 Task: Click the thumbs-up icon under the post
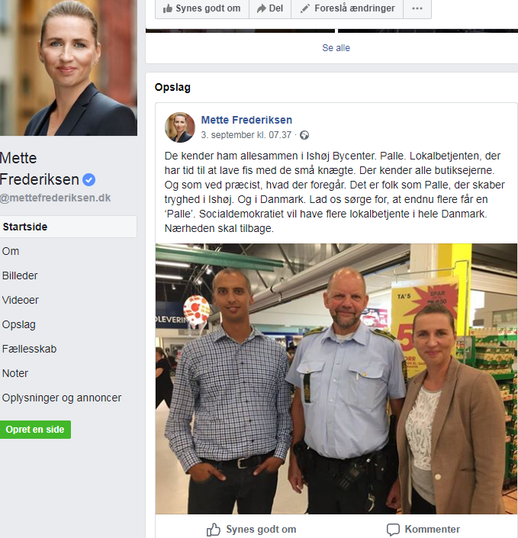click(214, 530)
